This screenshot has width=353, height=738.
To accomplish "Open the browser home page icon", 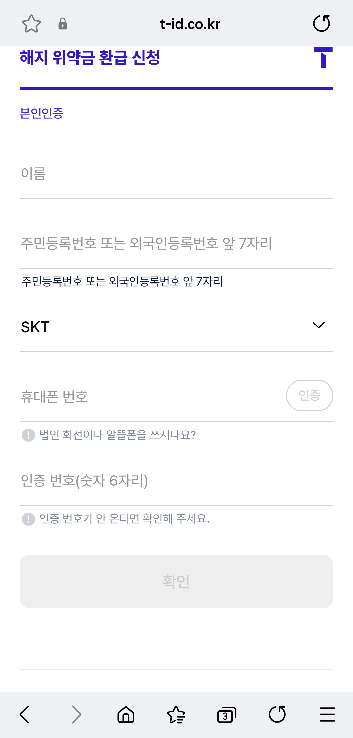I will (x=126, y=714).
